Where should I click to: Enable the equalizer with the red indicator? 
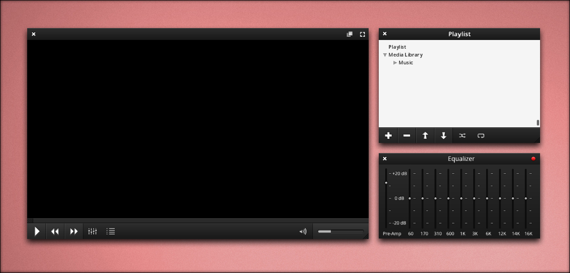533,158
